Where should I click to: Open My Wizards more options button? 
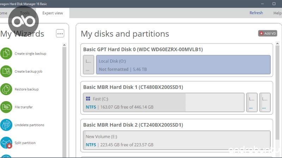(x=60, y=33)
